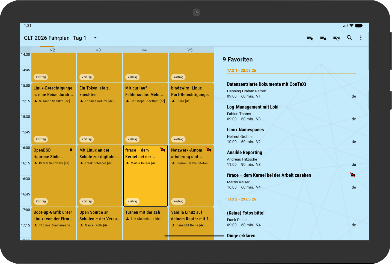Select the V5 room column header

190,50
